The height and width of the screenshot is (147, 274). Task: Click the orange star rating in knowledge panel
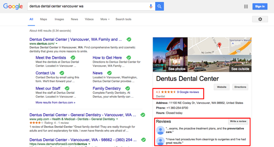(168, 92)
